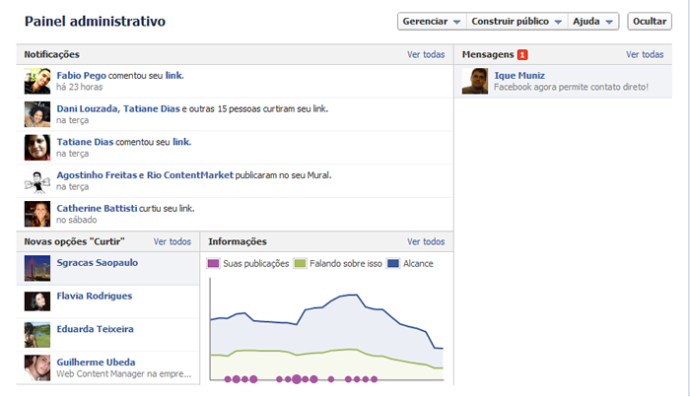
Task: Hide the admin panel with Ocultar
Action: point(650,22)
